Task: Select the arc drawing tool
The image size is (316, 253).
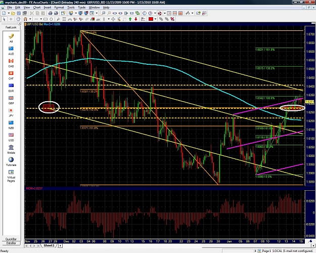Action: click(70, 19)
